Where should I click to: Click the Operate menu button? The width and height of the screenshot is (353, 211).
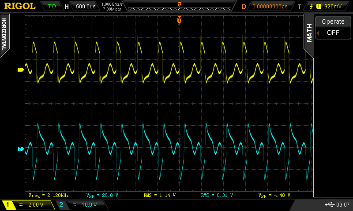coord(333,22)
